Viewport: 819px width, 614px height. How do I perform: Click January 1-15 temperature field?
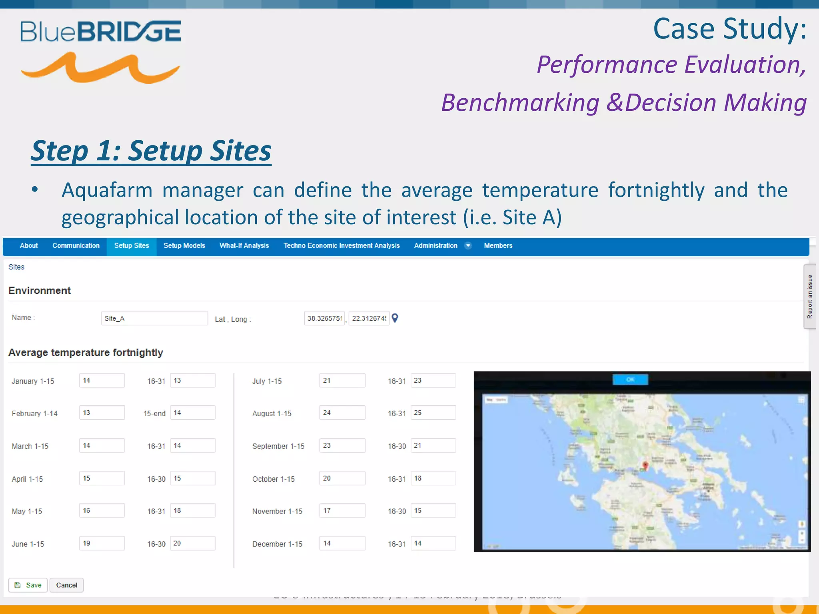(x=102, y=380)
